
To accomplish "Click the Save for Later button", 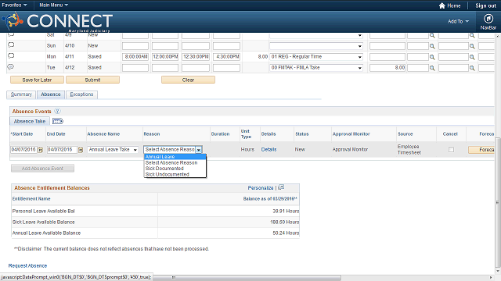I will 37,80.
